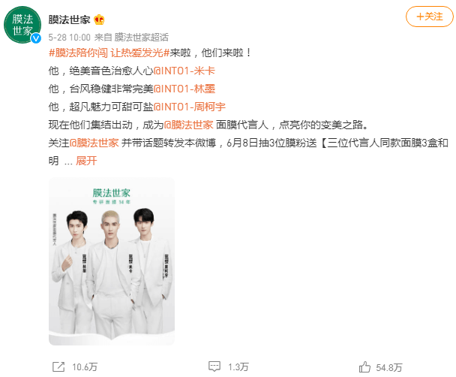The width and height of the screenshot is (456, 377).
Task: Like the post with thumbs-up icon
Action: tap(364, 366)
